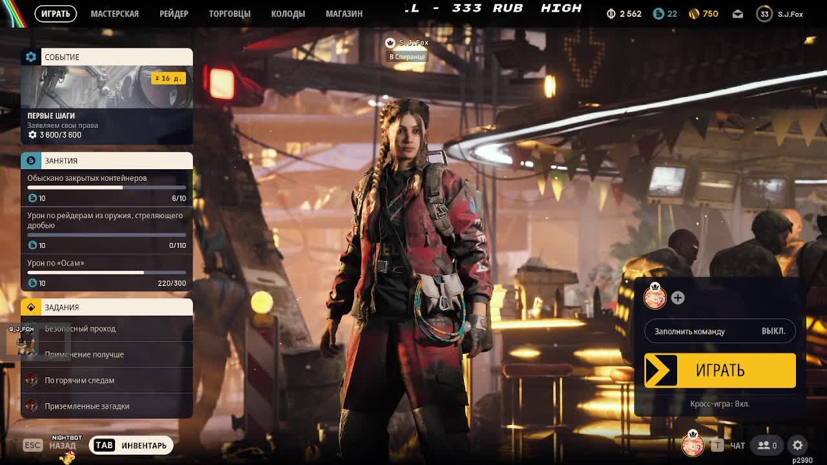827x465 pixels.
Task: Click the settings gear icon
Action: (x=798, y=445)
